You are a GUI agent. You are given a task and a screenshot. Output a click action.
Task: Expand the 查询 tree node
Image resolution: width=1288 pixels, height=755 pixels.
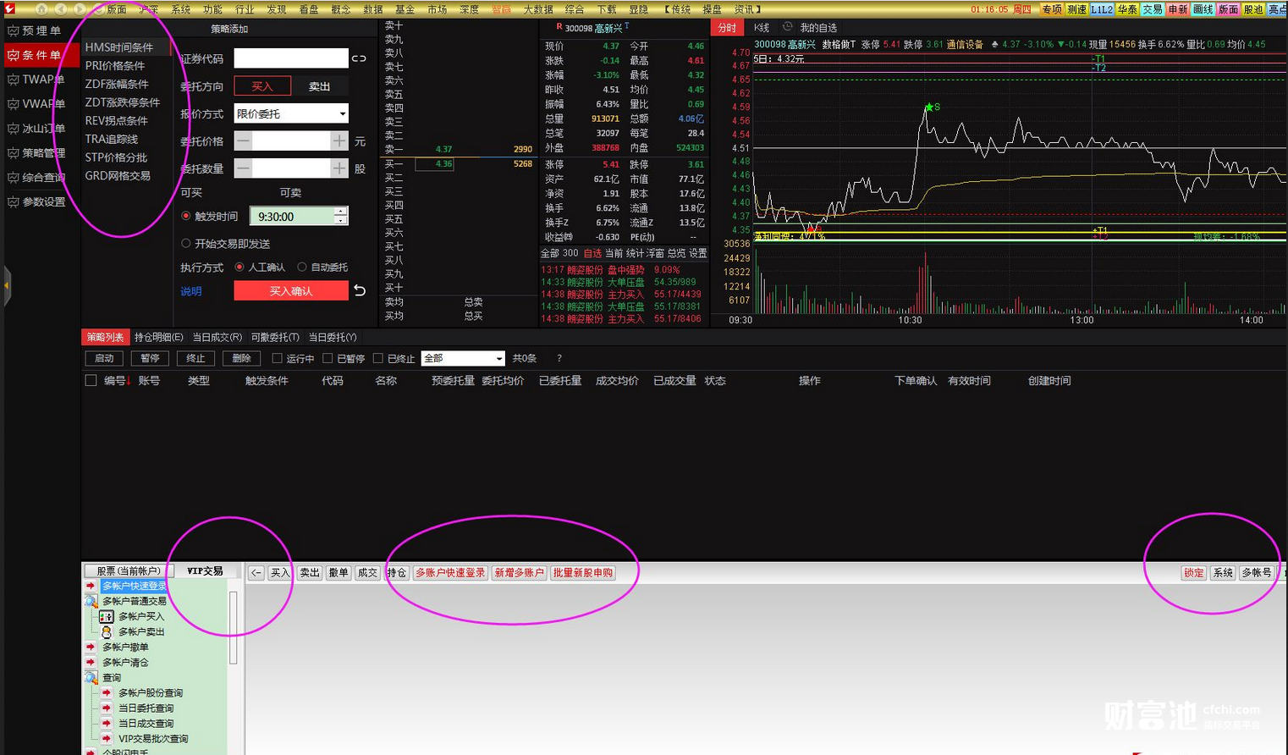(x=91, y=677)
